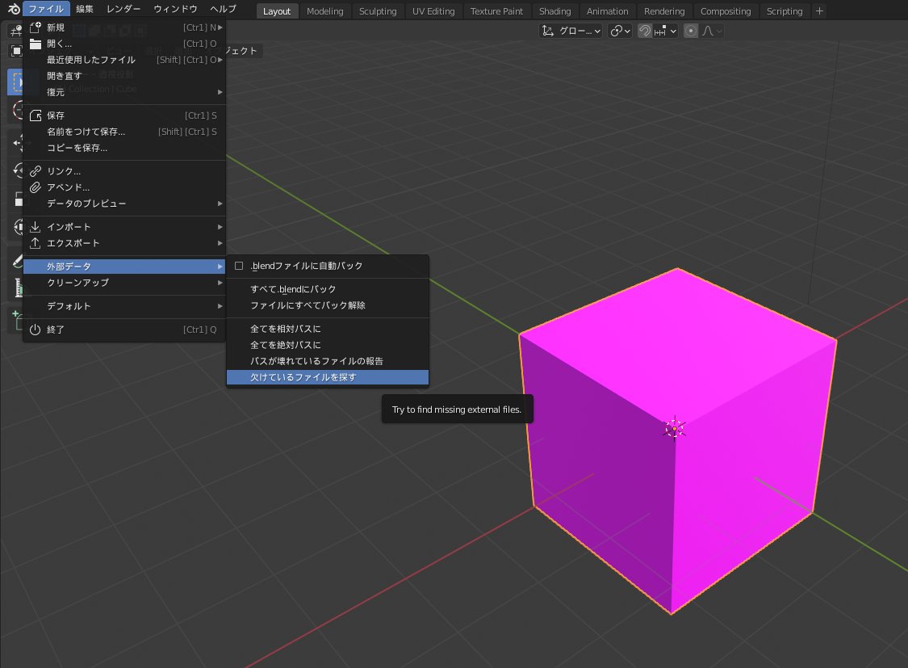Switch to the Shading workspace tab
Image resolution: width=908 pixels, height=668 pixels.
[x=554, y=11]
